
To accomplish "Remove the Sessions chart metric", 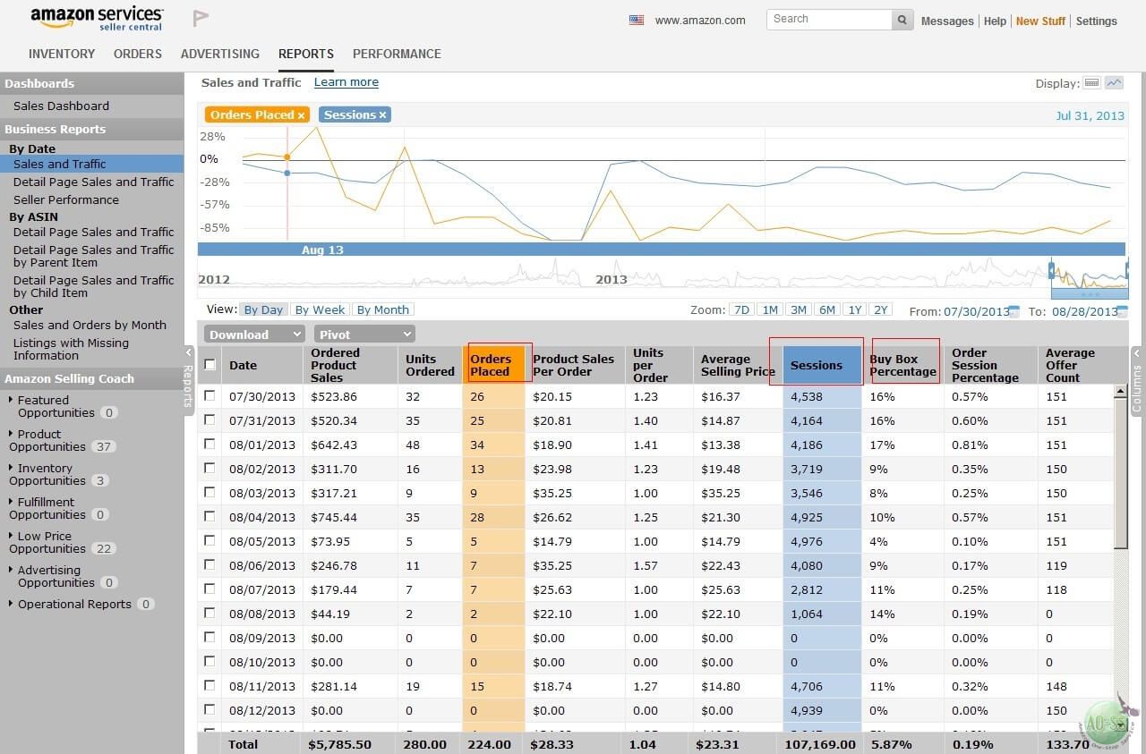I will 382,115.
